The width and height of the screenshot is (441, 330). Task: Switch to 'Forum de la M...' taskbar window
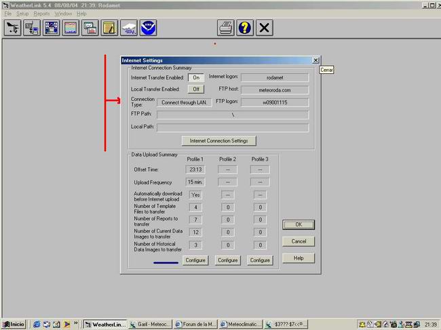[x=195, y=325]
